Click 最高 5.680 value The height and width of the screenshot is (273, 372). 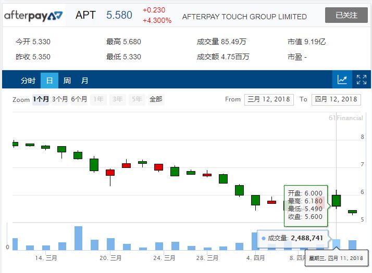(x=123, y=42)
